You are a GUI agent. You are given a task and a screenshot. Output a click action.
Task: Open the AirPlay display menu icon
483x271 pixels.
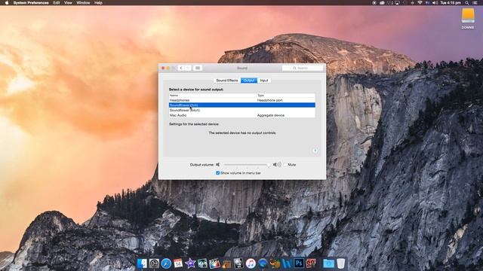pyautogui.click(x=397, y=3)
